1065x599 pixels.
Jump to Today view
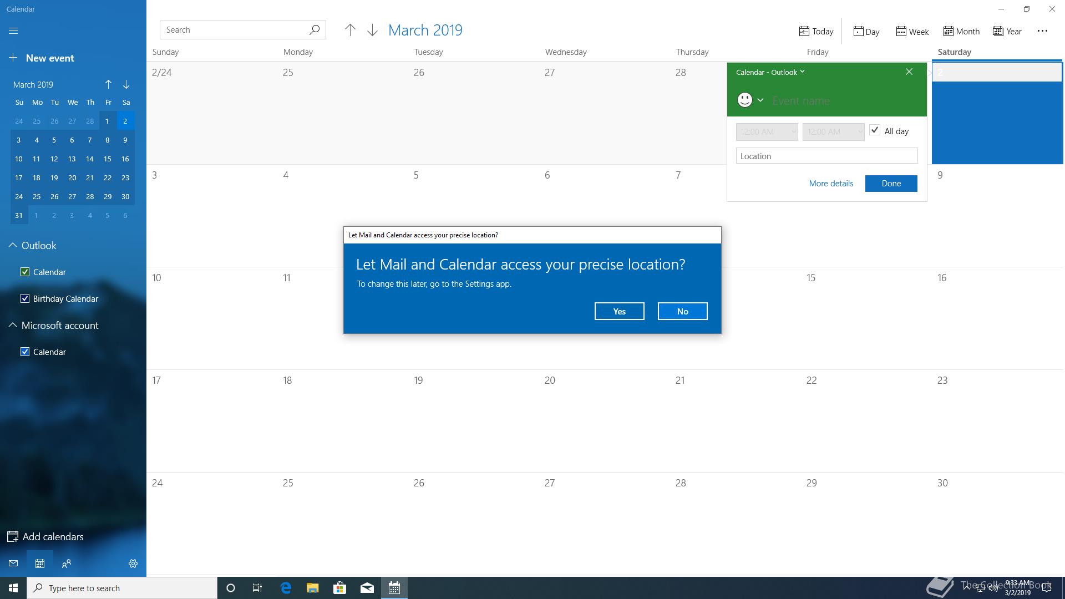pos(816,32)
